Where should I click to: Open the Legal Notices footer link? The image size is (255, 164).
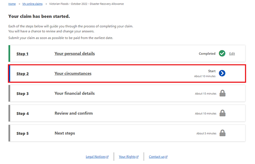pyautogui.click(x=96, y=157)
